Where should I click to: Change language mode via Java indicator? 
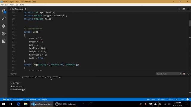point(182,100)
